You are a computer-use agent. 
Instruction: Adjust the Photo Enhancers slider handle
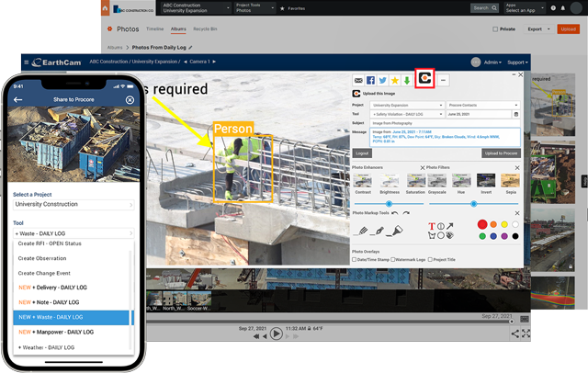[x=389, y=204]
